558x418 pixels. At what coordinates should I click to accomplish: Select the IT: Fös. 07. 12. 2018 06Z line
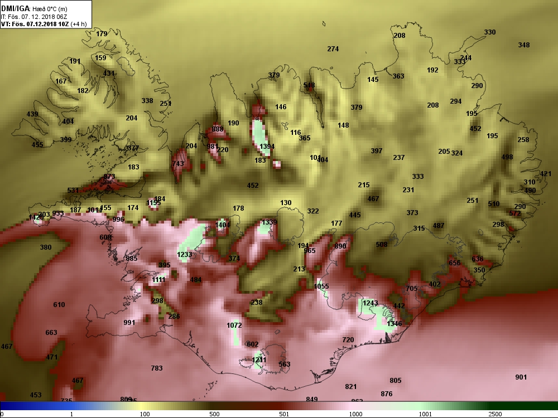34,17
